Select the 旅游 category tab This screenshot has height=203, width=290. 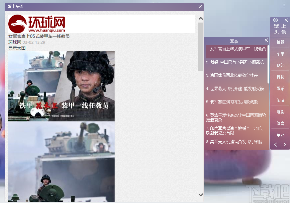(x=280, y=100)
